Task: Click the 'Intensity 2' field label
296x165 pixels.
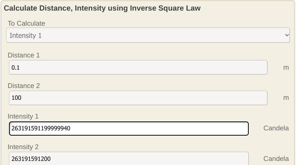Action: 23,147
